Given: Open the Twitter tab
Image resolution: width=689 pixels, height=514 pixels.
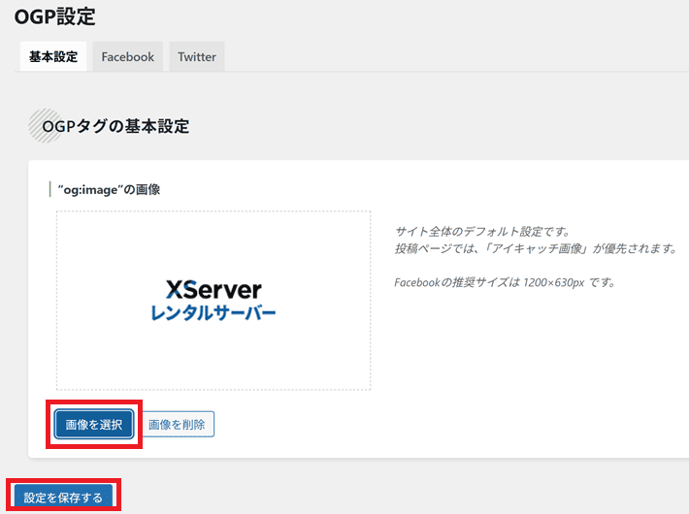Looking at the screenshot, I should click(197, 56).
